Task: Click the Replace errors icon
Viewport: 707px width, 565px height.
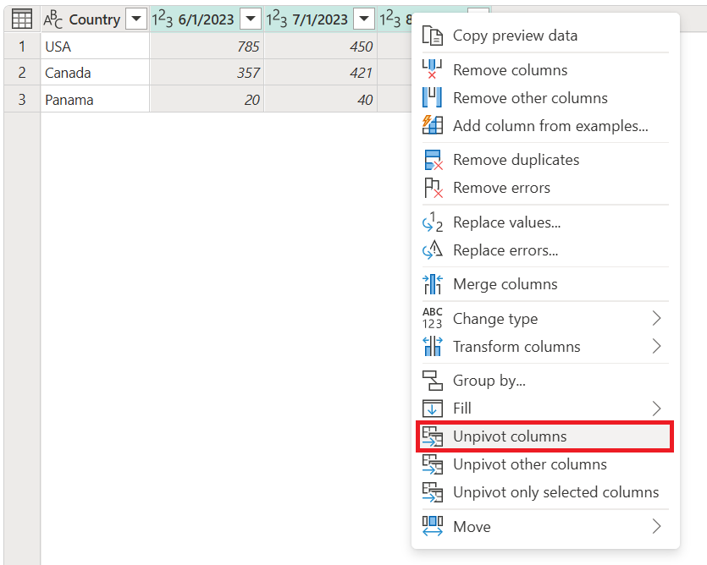Action: coord(433,250)
